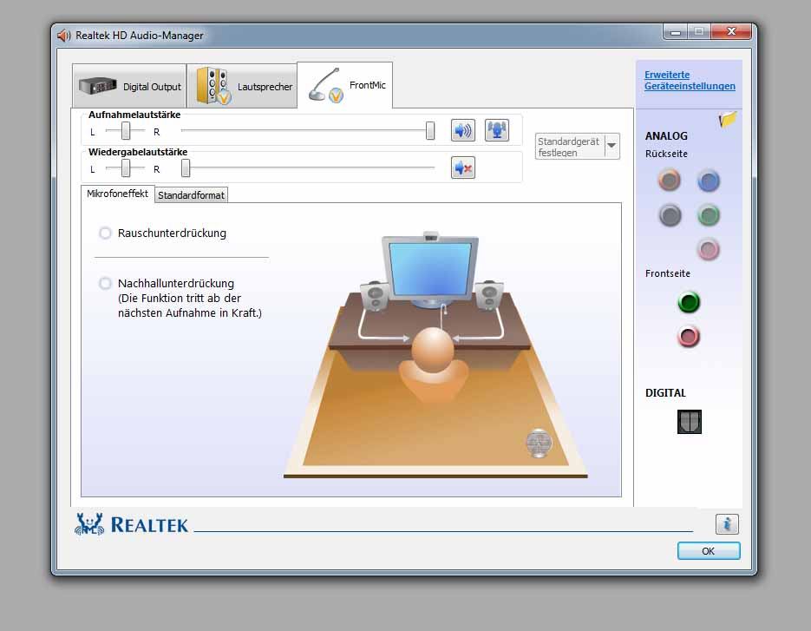
Task: Open the Standardgerät festlegen dropdown arrow
Action: pos(612,146)
